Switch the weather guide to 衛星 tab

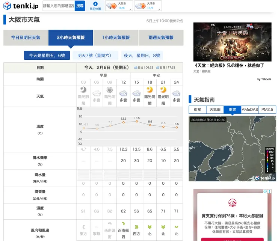point(198,110)
